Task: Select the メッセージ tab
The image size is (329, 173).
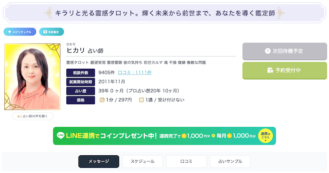Action: 99,161
